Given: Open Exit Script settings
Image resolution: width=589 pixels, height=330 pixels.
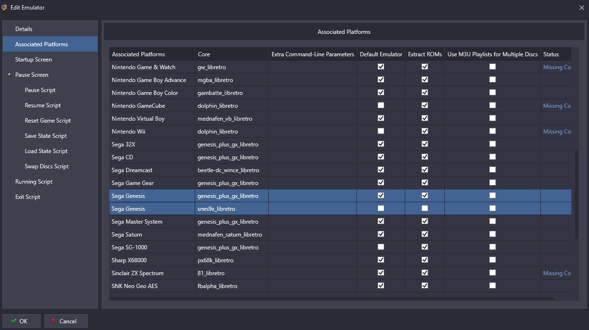Looking at the screenshot, I should pyautogui.click(x=28, y=197).
